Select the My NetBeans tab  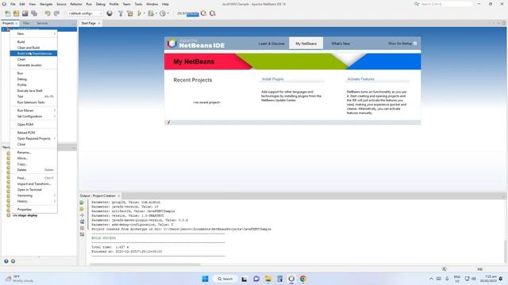[x=306, y=44]
